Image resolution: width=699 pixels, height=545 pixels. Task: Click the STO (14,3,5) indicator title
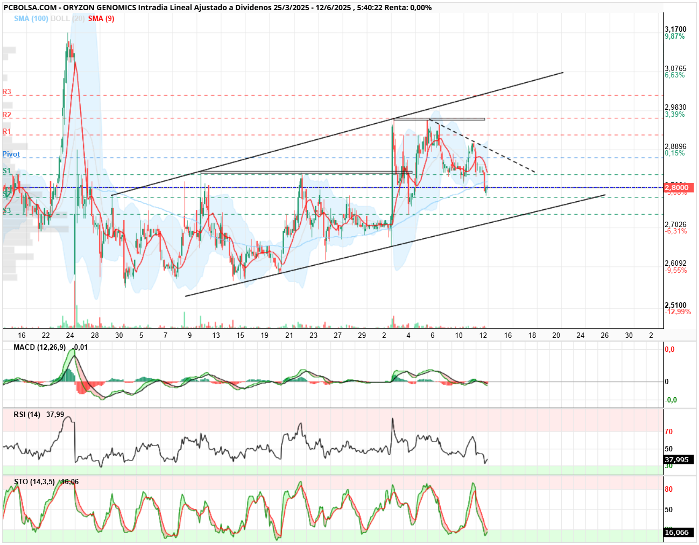(34, 482)
